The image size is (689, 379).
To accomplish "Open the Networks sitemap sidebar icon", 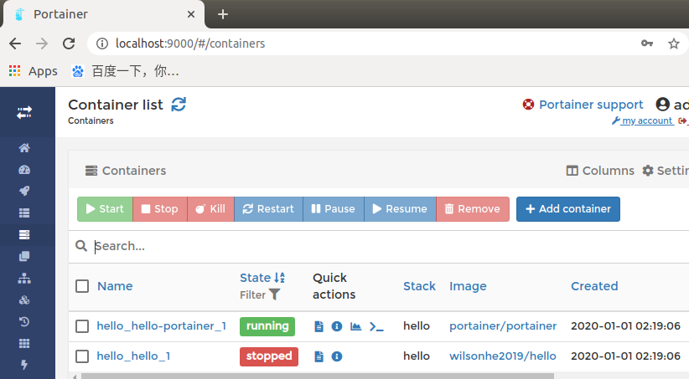I will (x=24, y=278).
